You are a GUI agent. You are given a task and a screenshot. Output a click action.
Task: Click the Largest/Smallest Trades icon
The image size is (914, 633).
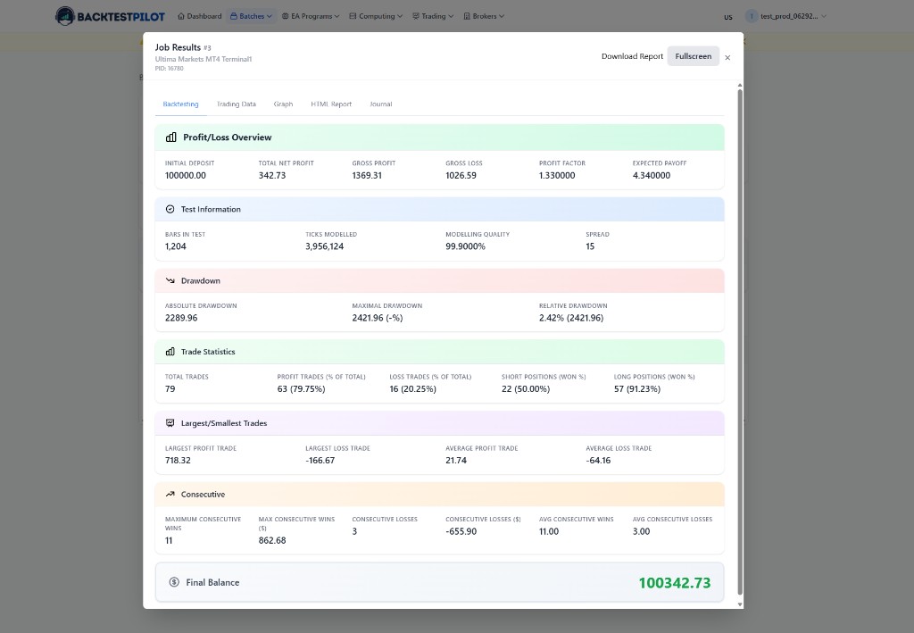tap(170, 423)
